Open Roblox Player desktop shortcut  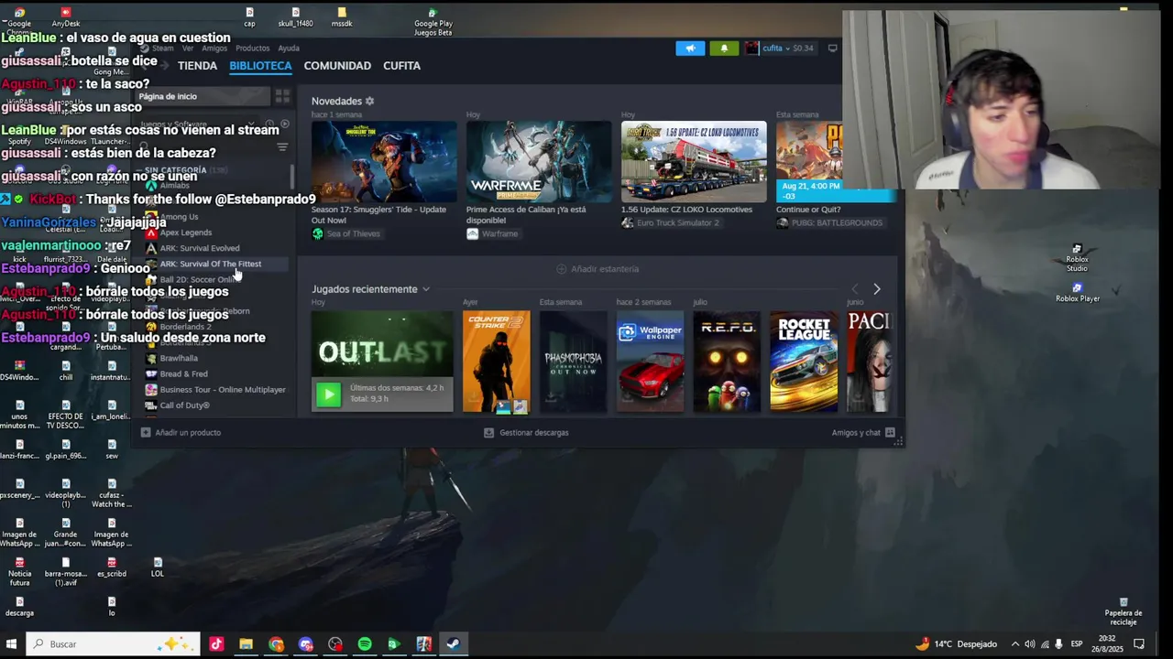tap(1077, 293)
